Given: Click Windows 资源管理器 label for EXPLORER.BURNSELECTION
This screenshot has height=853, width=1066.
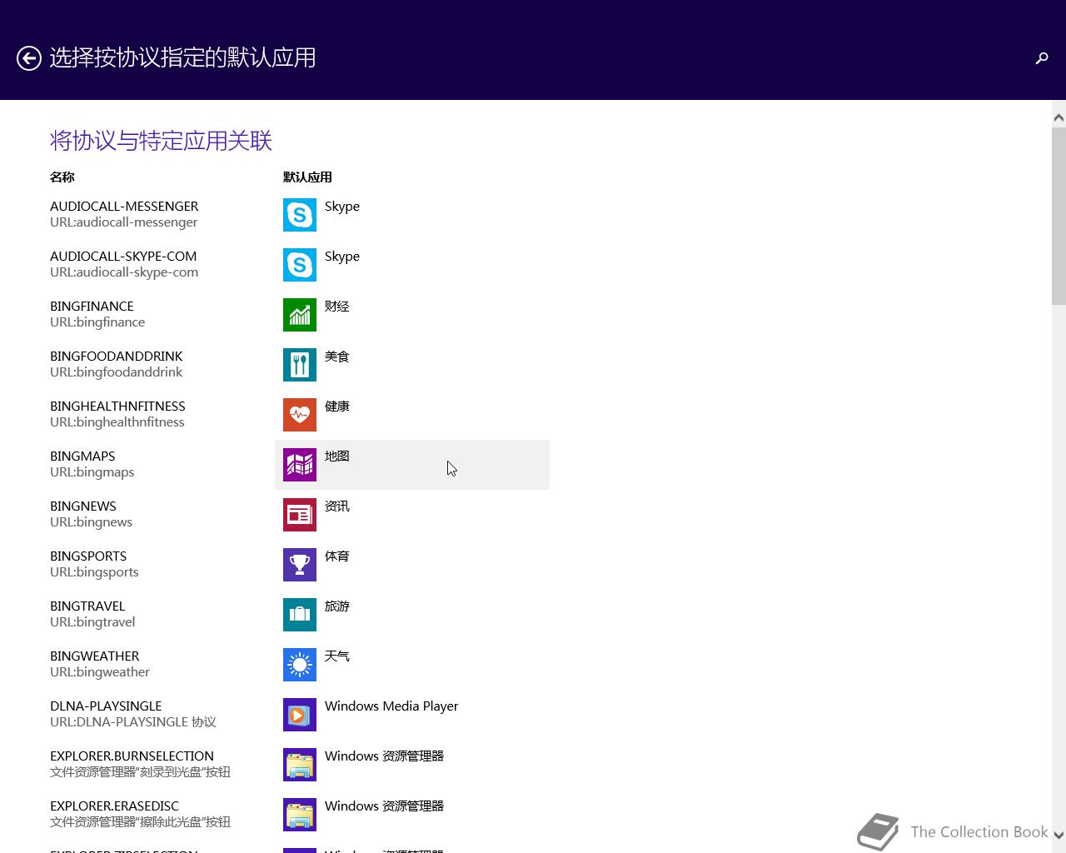Looking at the screenshot, I should (x=384, y=756).
